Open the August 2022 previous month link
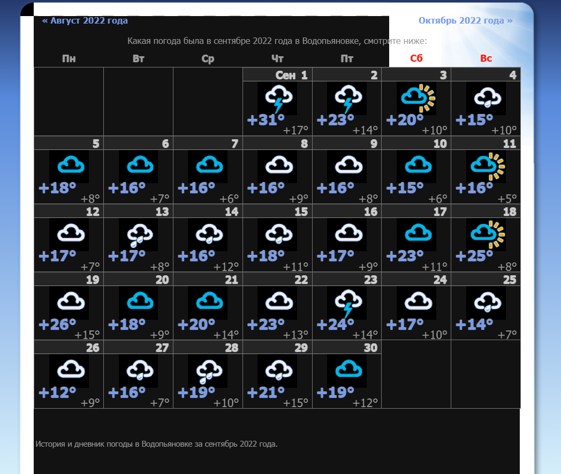Screen dimensions: 561x474 [85, 21]
